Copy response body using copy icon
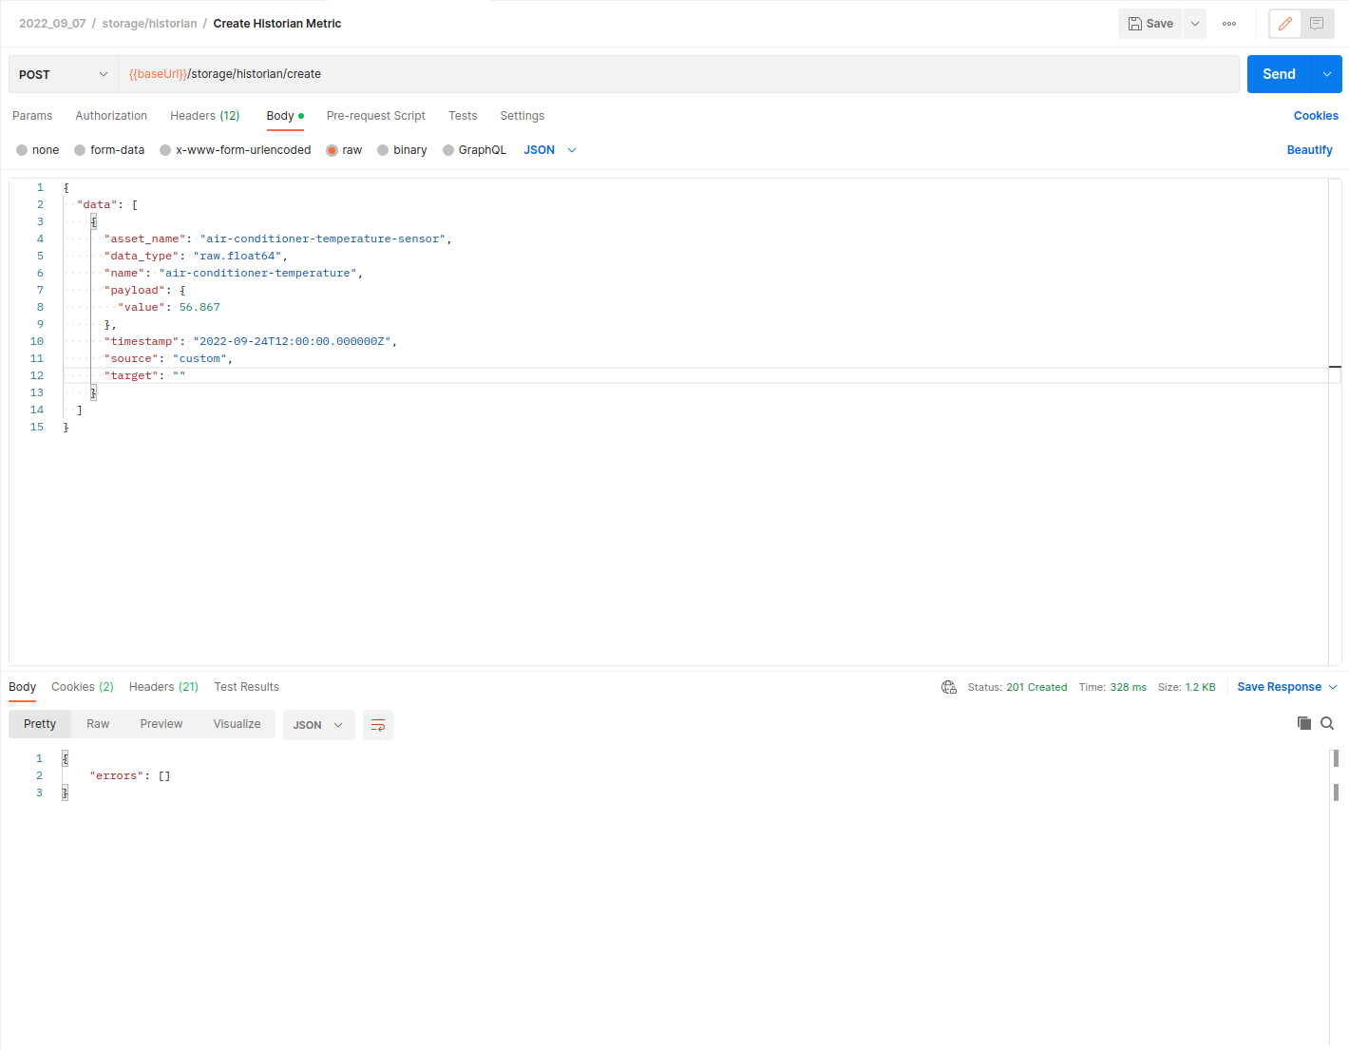This screenshot has height=1050, width=1349. [x=1304, y=723]
